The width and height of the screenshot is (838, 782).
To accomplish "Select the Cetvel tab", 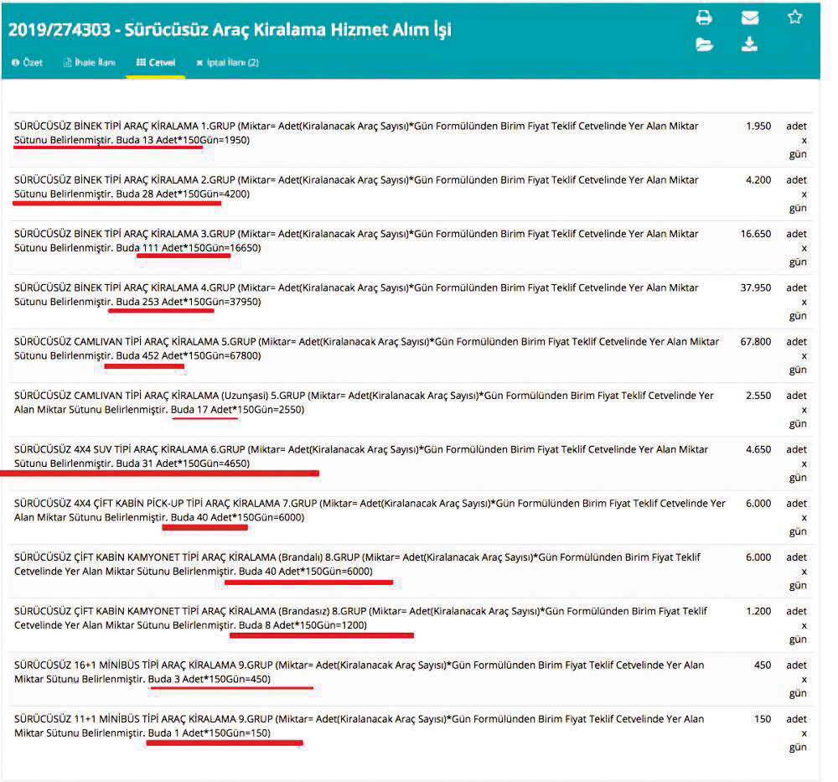I will tap(156, 63).
